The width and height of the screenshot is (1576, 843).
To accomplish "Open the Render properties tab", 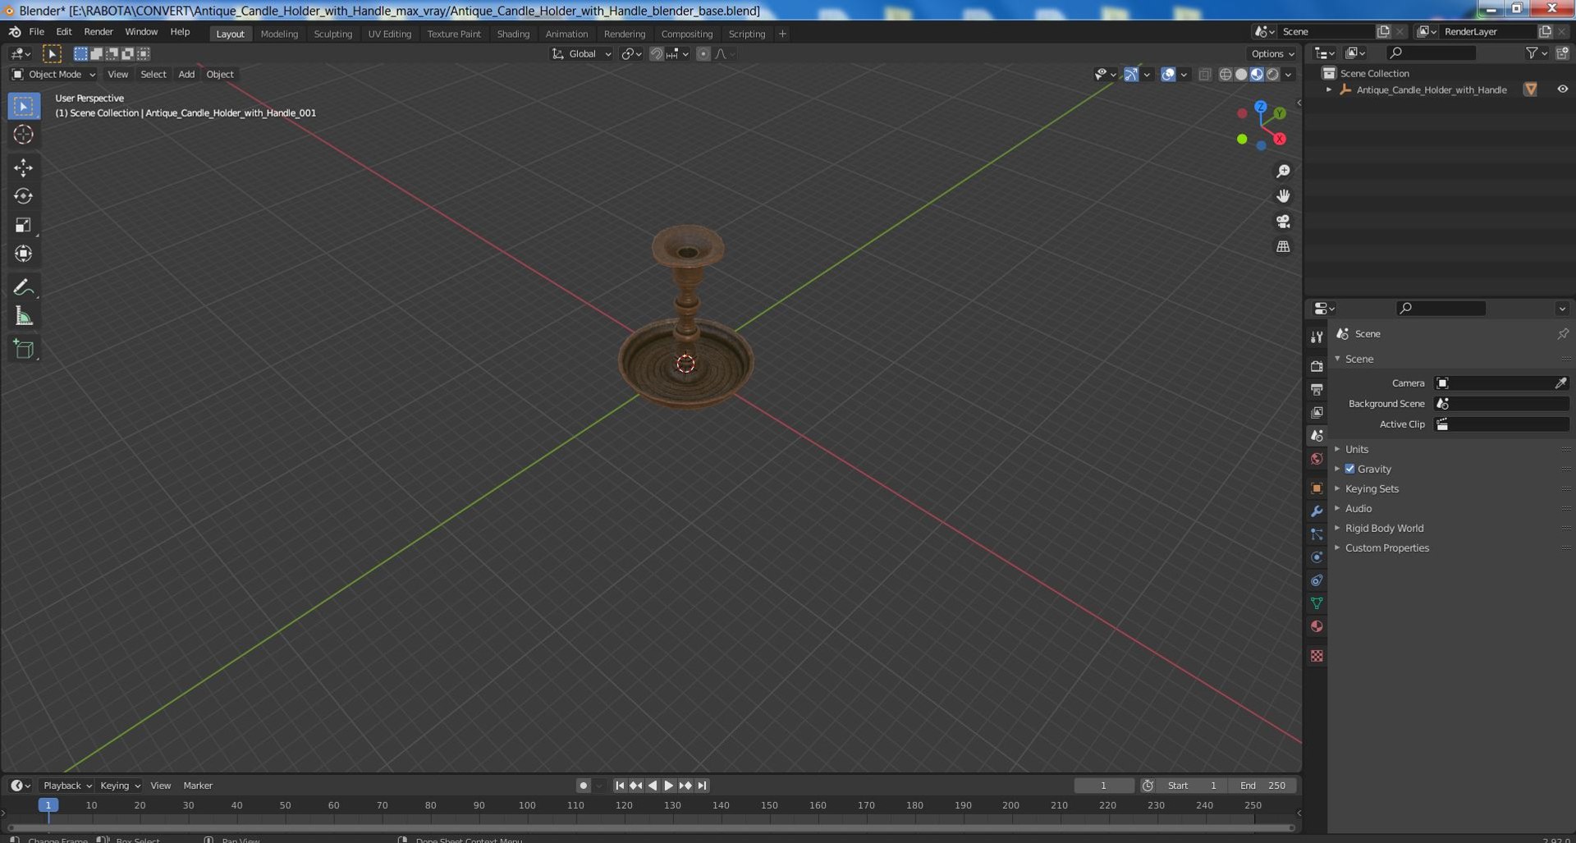I will pyautogui.click(x=1317, y=366).
